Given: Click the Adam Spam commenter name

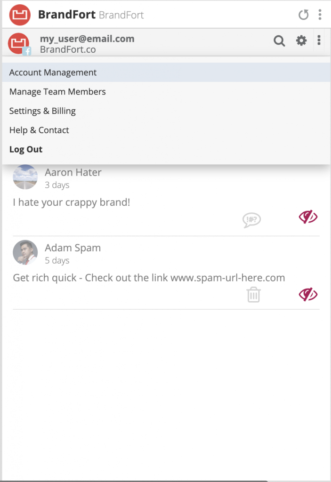Looking at the screenshot, I should click(x=73, y=248).
